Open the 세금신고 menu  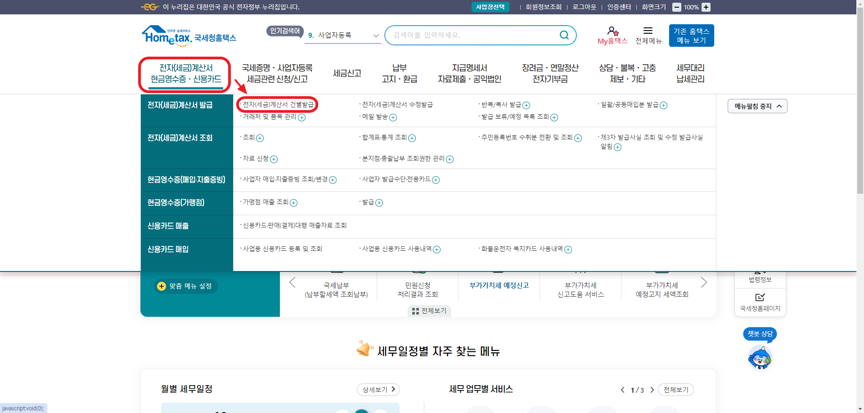click(x=347, y=73)
